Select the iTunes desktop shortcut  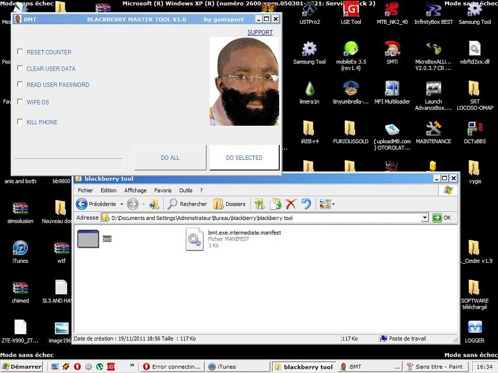click(x=20, y=249)
